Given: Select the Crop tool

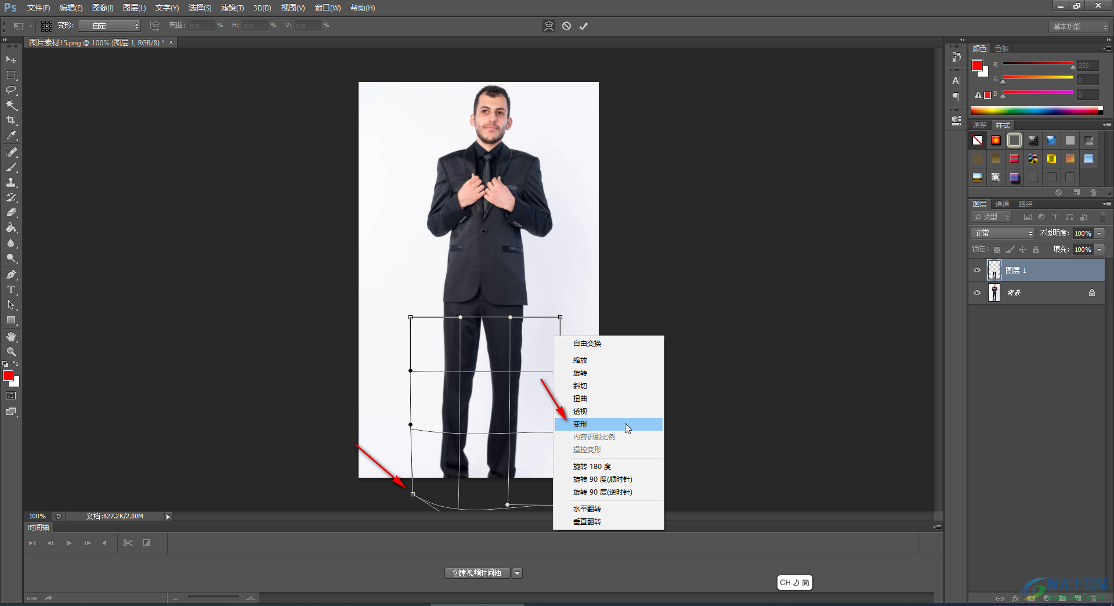Looking at the screenshot, I should pos(11,120).
